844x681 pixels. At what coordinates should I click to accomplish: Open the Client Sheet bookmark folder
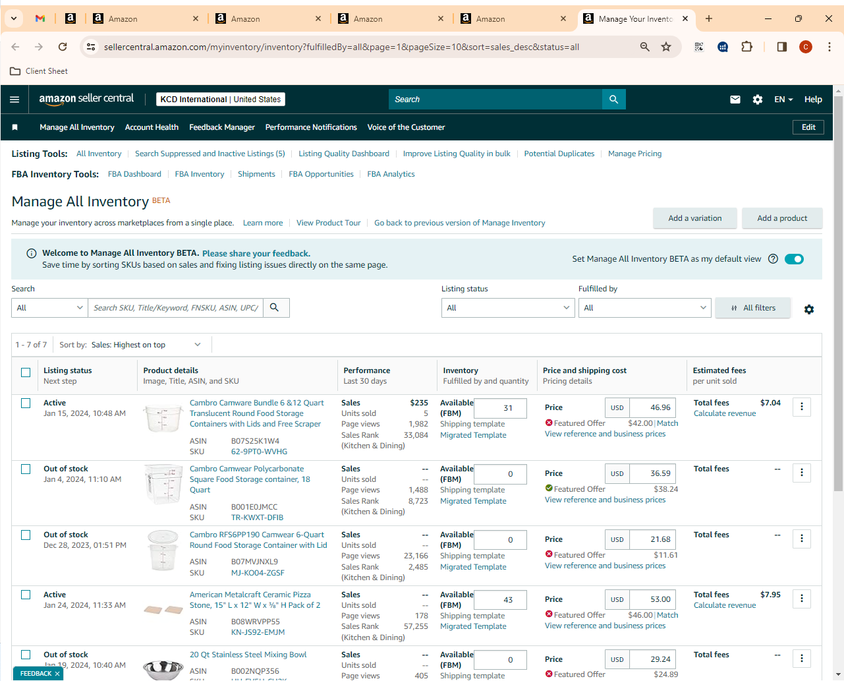tap(39, 71)
